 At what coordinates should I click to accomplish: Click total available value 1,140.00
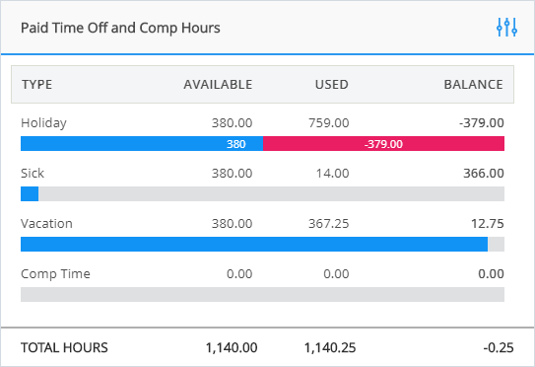tap(232, 348)
